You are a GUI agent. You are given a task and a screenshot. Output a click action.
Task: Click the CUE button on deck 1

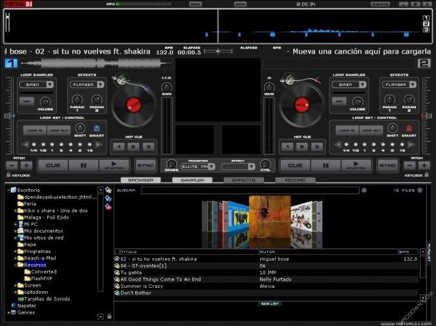[x=53, y=166]
